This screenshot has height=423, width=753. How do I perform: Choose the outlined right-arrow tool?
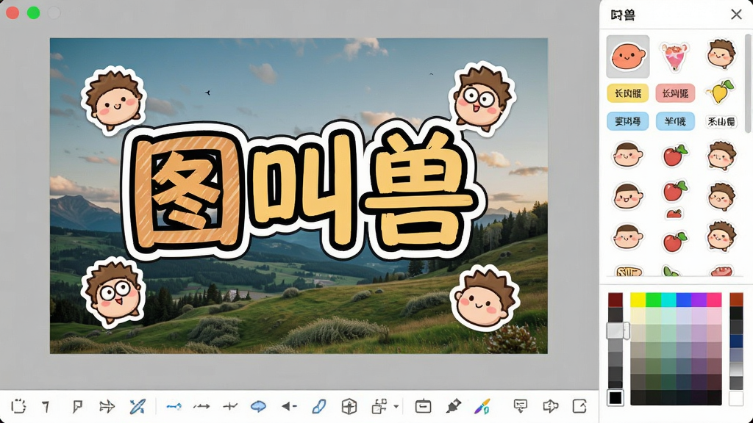pos(107,407)
